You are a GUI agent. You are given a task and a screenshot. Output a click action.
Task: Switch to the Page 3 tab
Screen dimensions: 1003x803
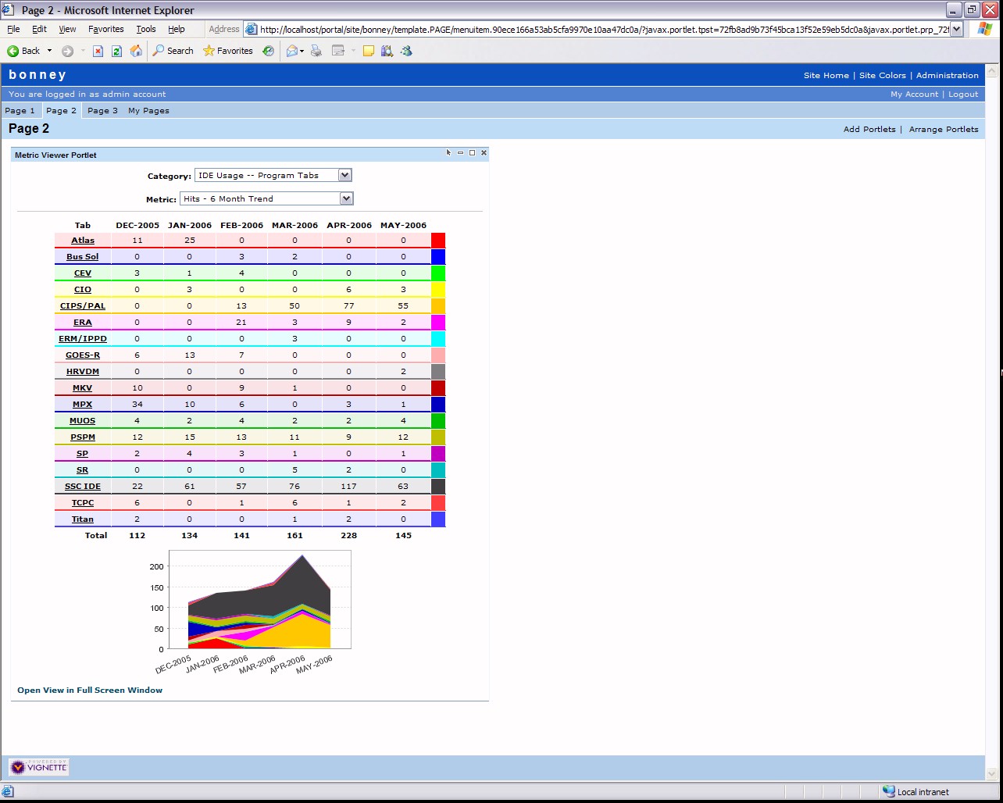point(102,111)
